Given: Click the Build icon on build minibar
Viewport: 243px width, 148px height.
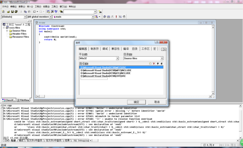Looking at the screenshot, I should click(109, 17).
